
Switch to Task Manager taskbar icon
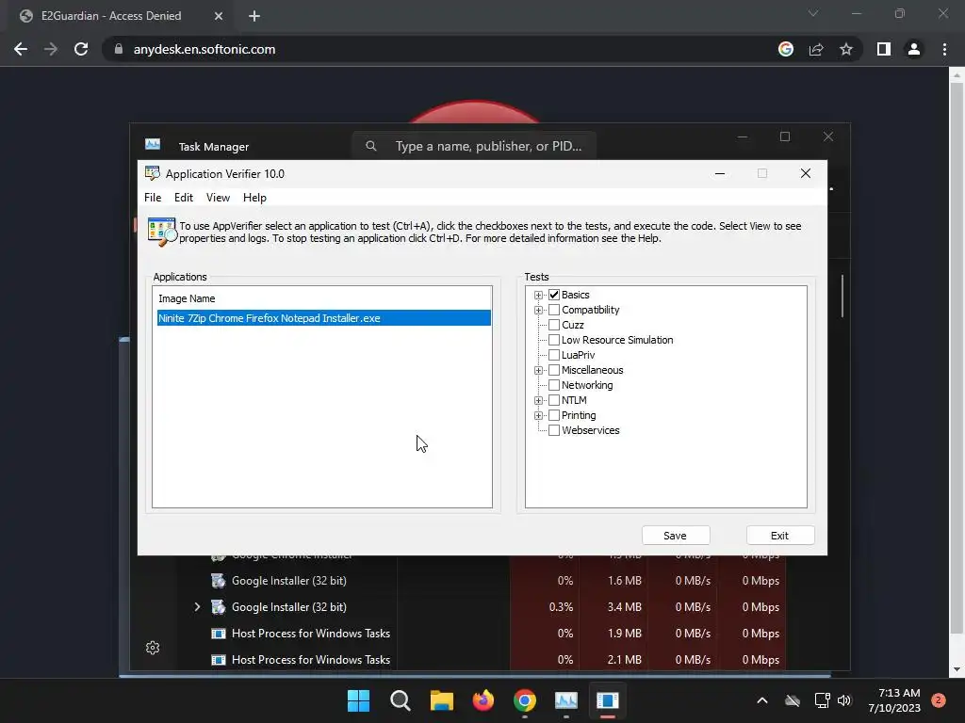[x=566, y=700]
